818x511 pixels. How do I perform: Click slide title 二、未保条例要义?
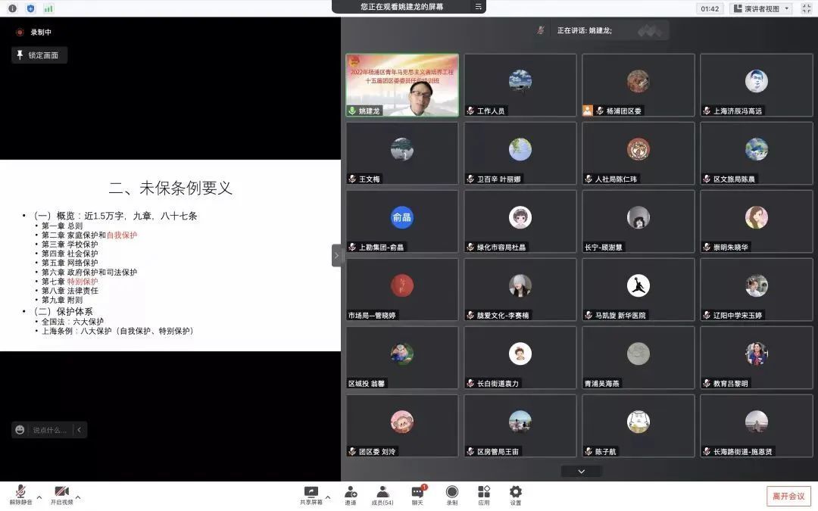170,189
